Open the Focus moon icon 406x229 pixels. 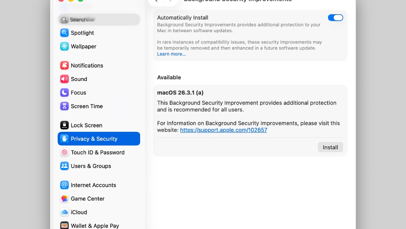point(64,93)
